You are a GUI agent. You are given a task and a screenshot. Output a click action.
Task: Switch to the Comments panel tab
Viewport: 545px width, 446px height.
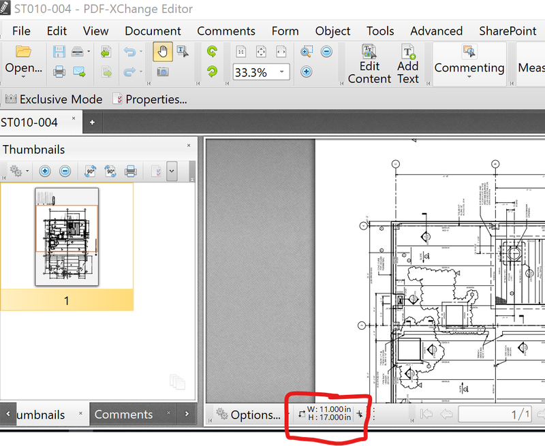tap(123, 414)
